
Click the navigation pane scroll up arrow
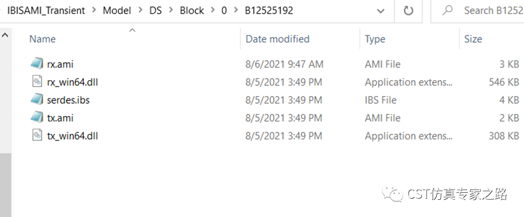click(5, 35)
